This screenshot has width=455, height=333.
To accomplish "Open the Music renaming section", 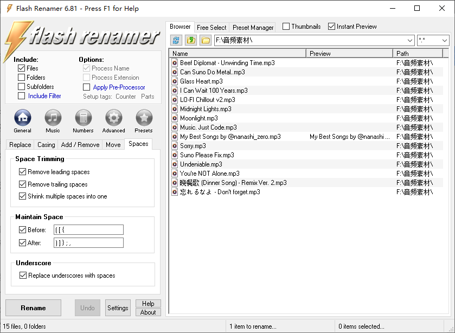I will (53, 121).
